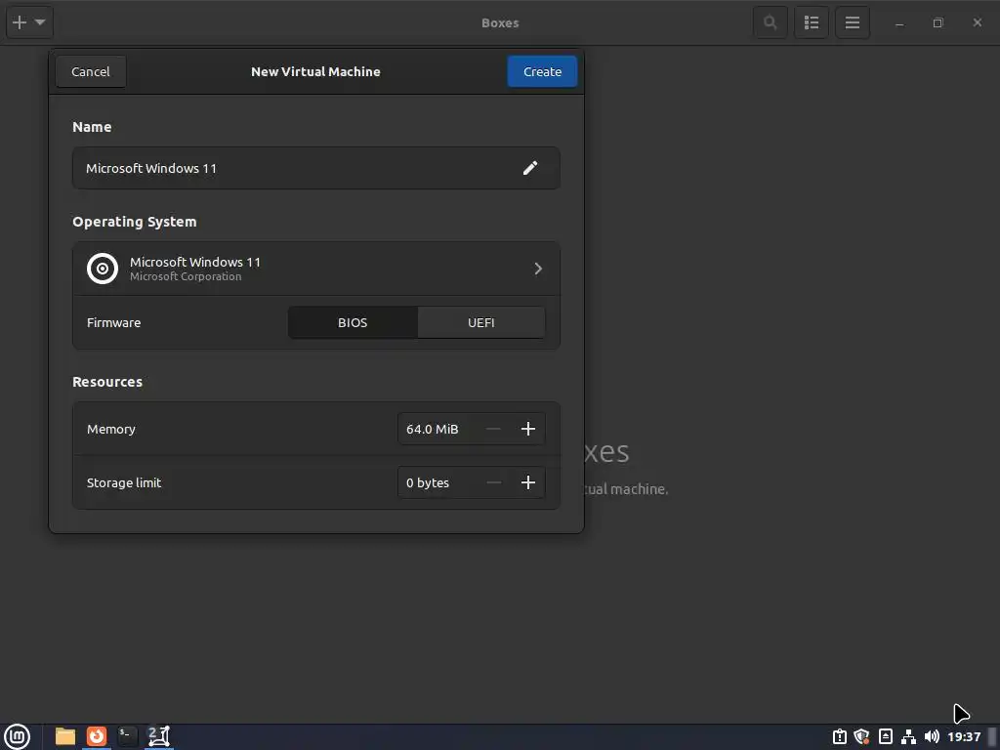Click the Microsoft Corporation vendor text
This screenshot has width=1000, height=750.
pyautogui.click(x=186, y=276)
